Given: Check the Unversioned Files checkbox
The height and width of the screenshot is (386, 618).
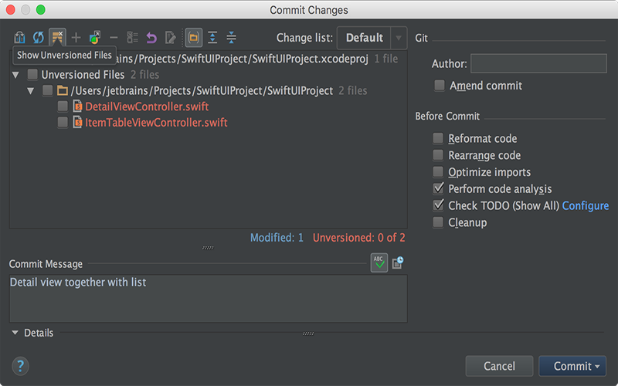Looking at the screenshot, I should coord(32,74).
